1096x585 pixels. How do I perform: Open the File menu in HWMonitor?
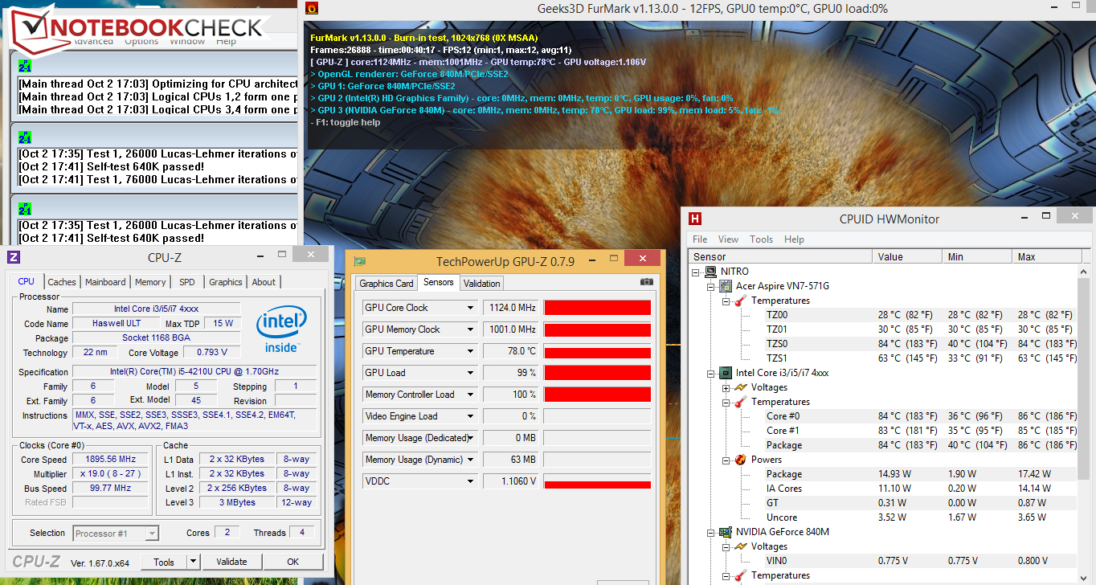(700, 239)
